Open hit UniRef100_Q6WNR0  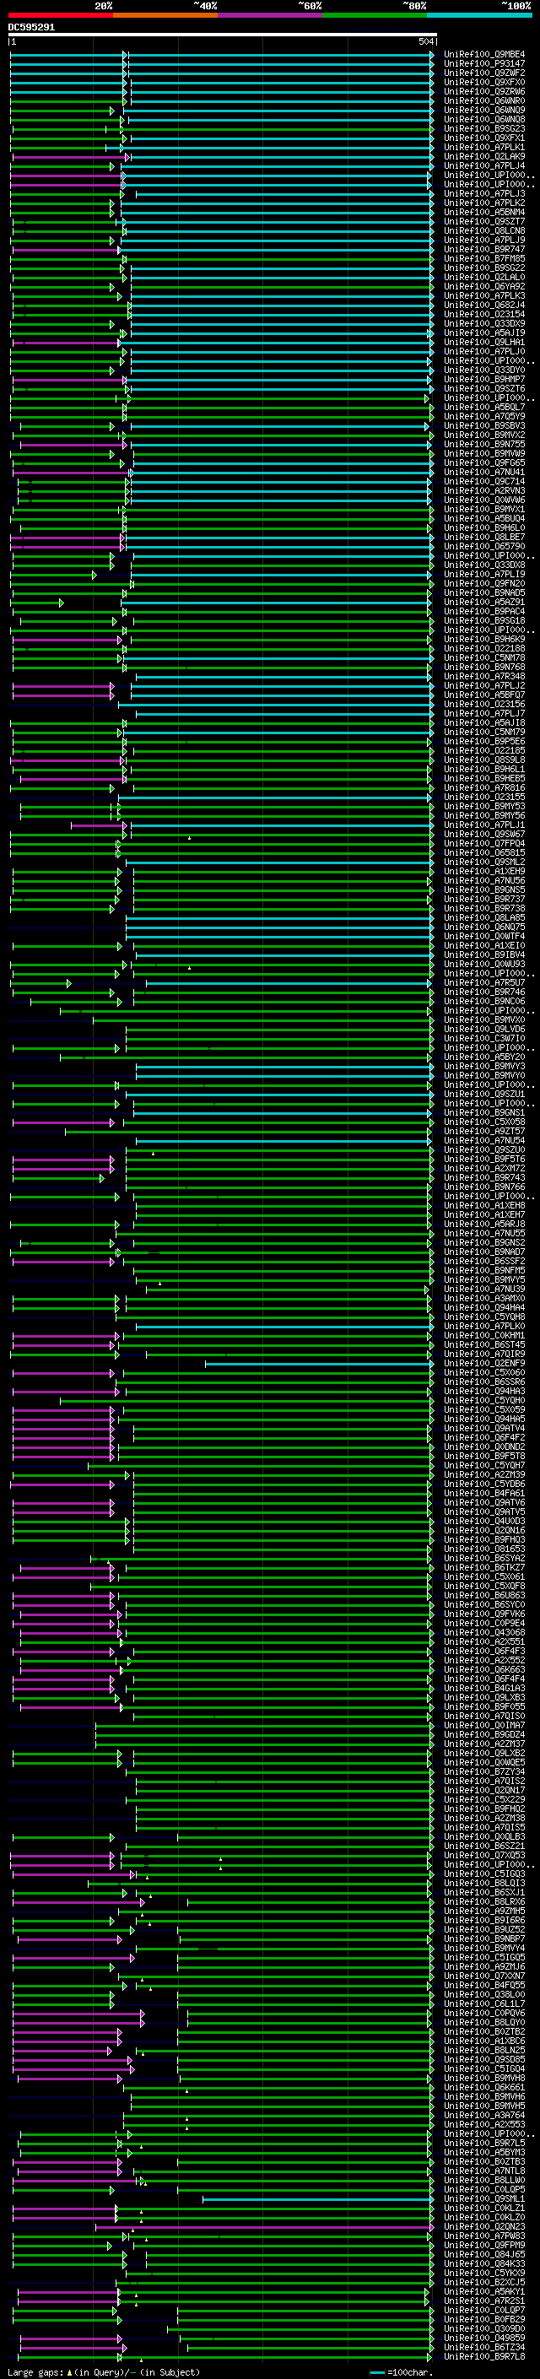tap(484, 100)
